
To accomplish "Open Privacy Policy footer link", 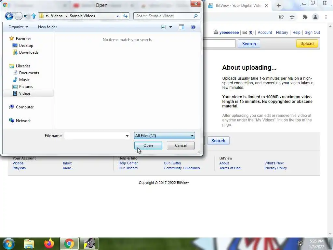I will [275, 168].
